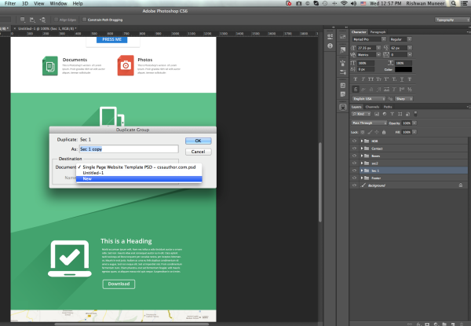
Task: Toggle layer filtering on/off switch
Action: pos(416,114)
